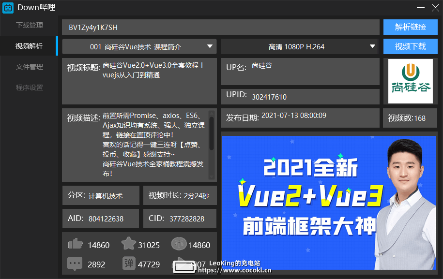
Task: Click the video duration 2分24秒
Action: coord(197,196)
